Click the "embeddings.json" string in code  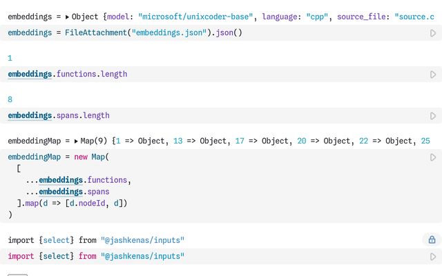point(165,32)
